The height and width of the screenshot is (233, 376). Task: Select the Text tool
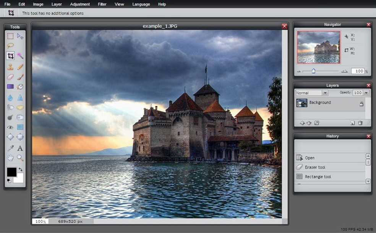pos(20,148)
